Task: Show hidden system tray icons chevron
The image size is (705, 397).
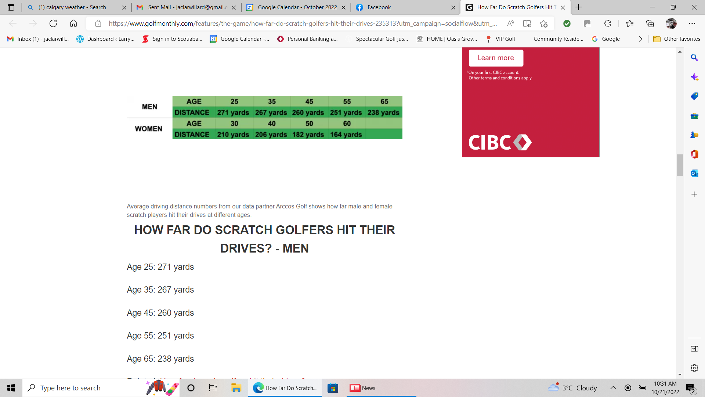Action: coord(613,388)
